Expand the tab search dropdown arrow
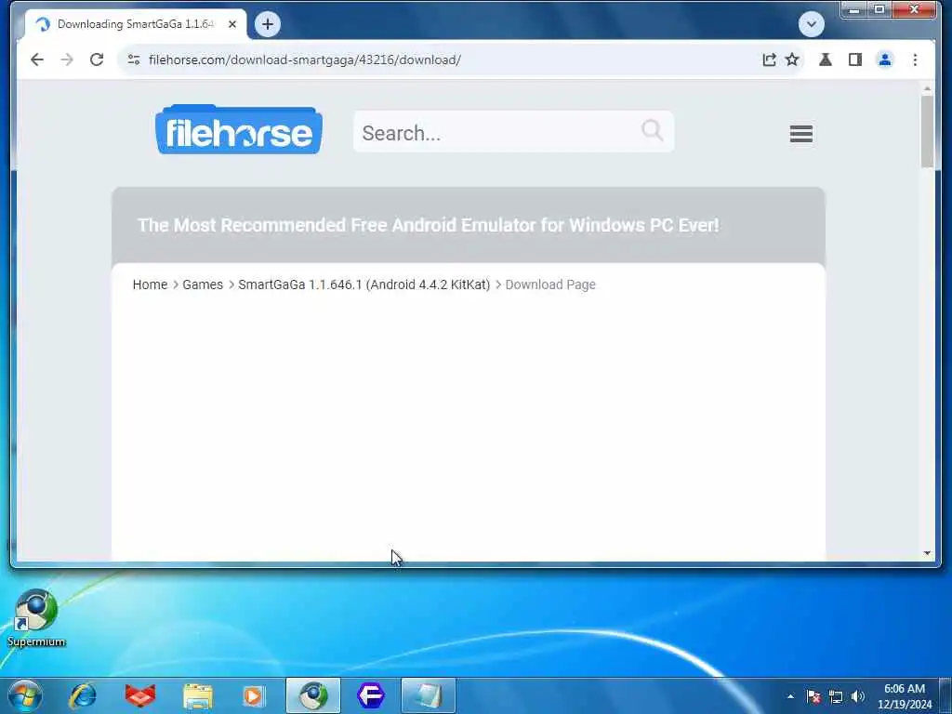952x714 pixels. click(811, 24)
